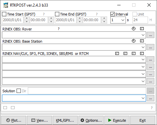Open the Interval value dropdown
The width and height of the screenshot is (157, 125).
pyautogui.click(x=123, y=20)
